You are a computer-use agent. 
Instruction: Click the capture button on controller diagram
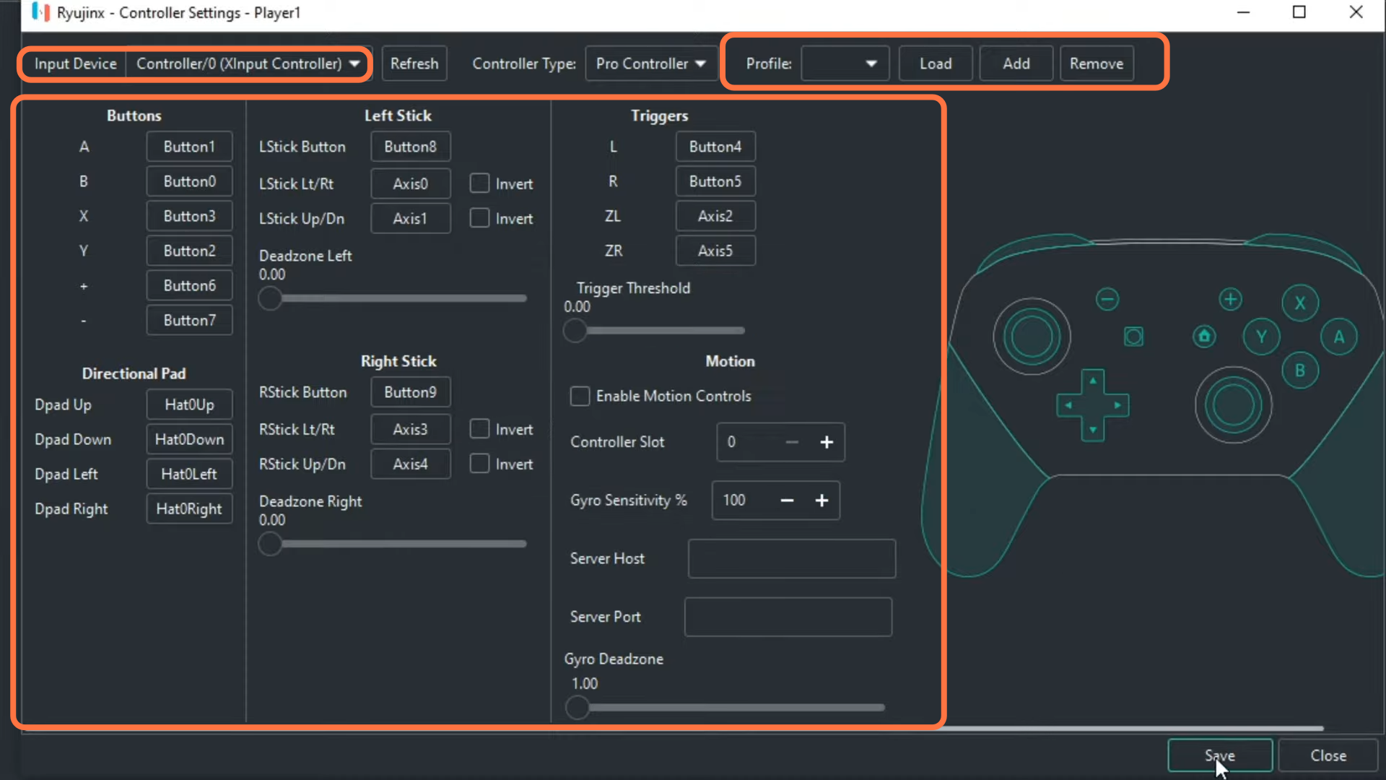click(x=1133, y=337)
